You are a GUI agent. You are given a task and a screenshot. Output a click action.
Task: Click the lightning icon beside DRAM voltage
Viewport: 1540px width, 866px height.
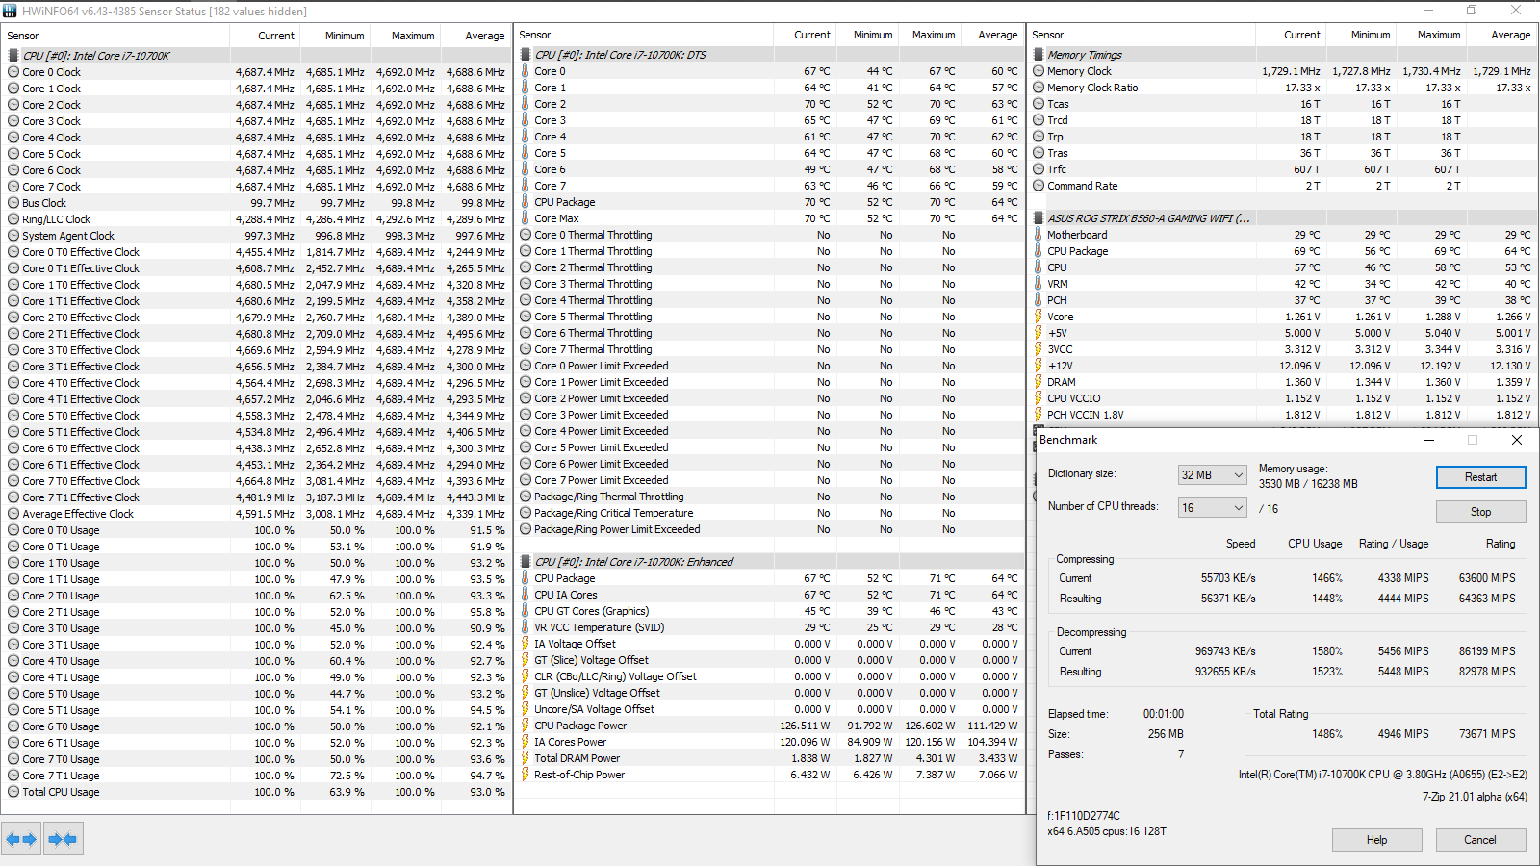(1039, 382)
